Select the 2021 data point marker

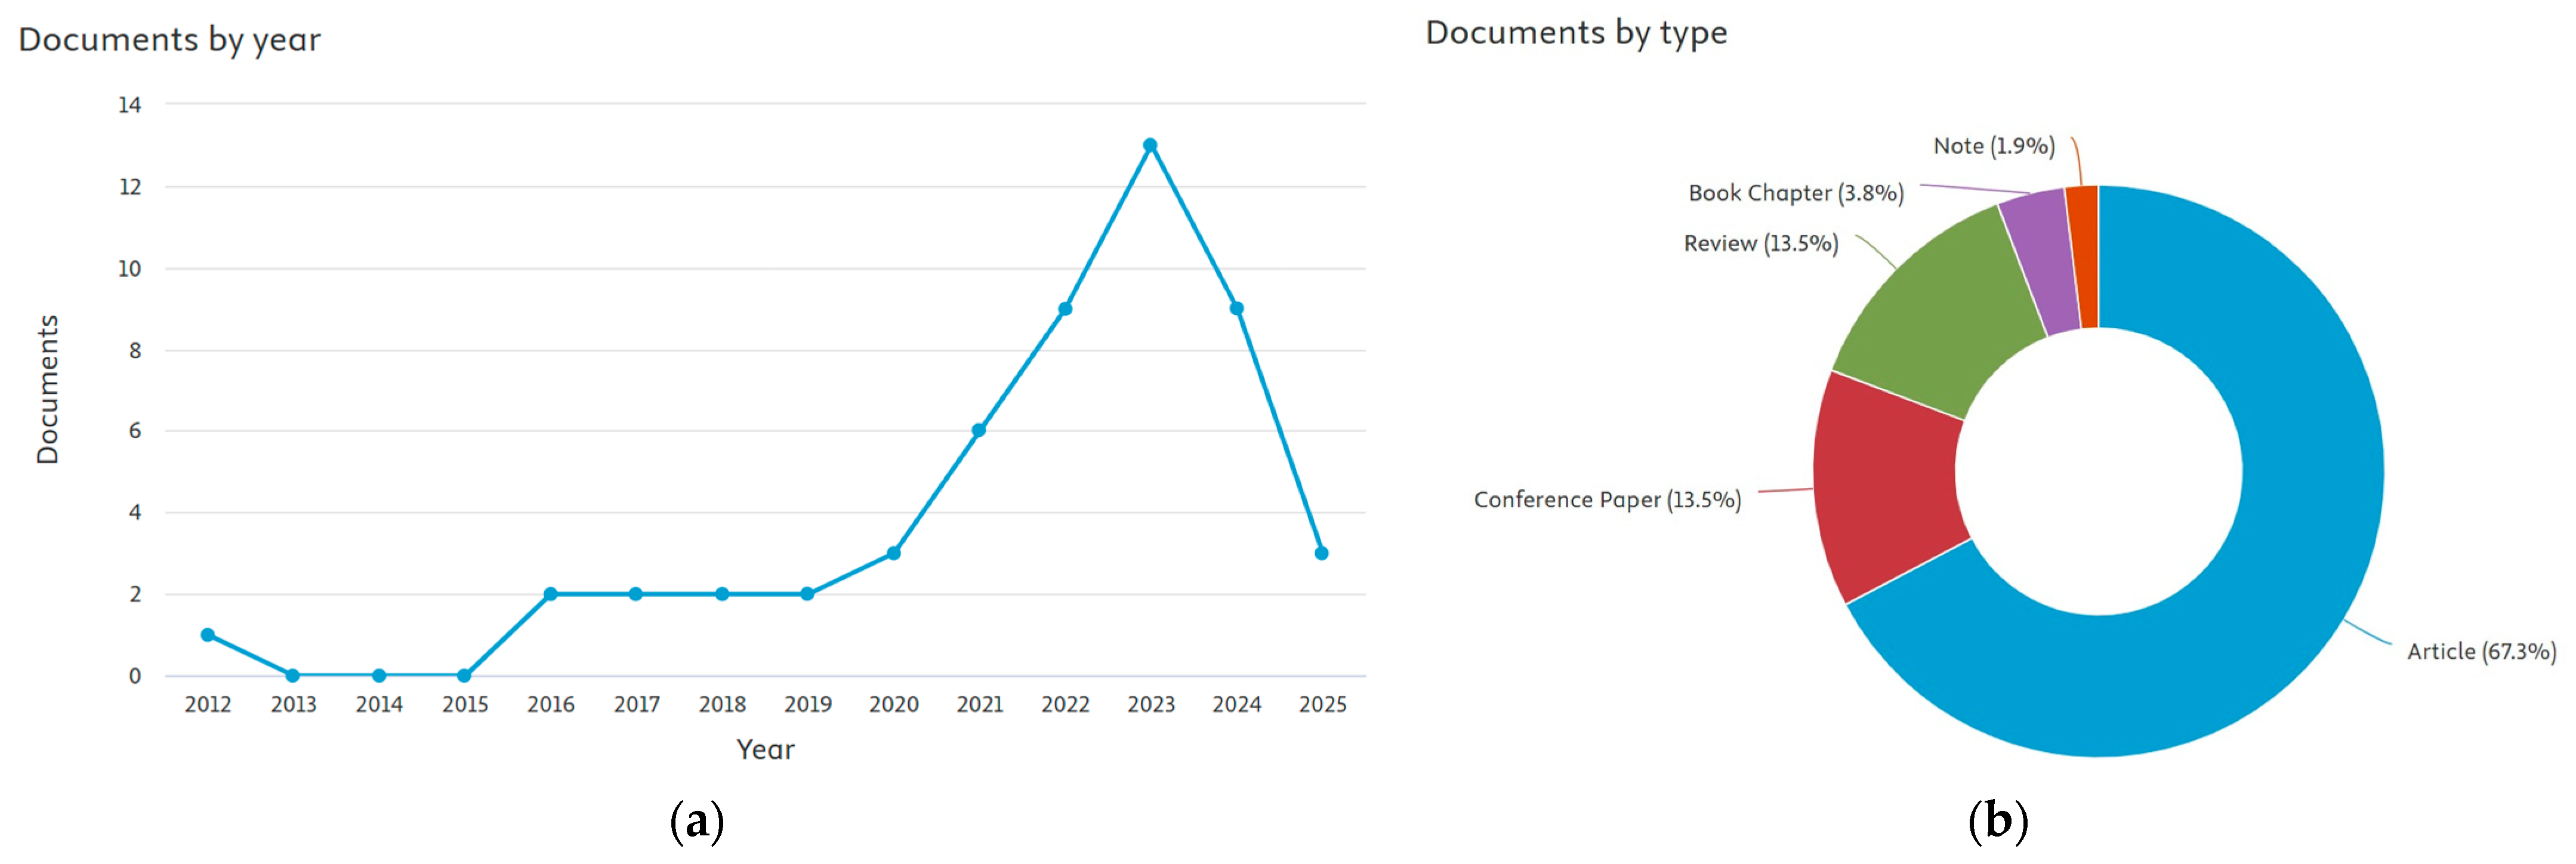(979, 430)
